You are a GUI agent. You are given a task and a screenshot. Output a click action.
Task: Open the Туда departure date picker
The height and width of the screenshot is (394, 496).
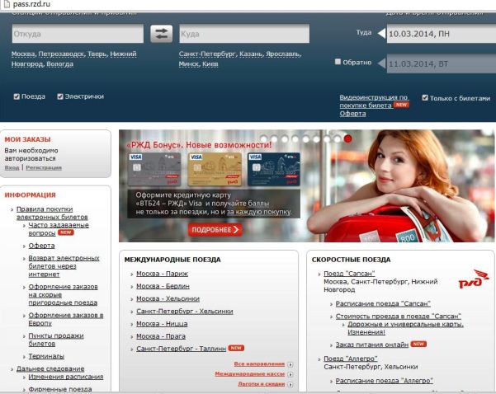[x=435, y=34]
